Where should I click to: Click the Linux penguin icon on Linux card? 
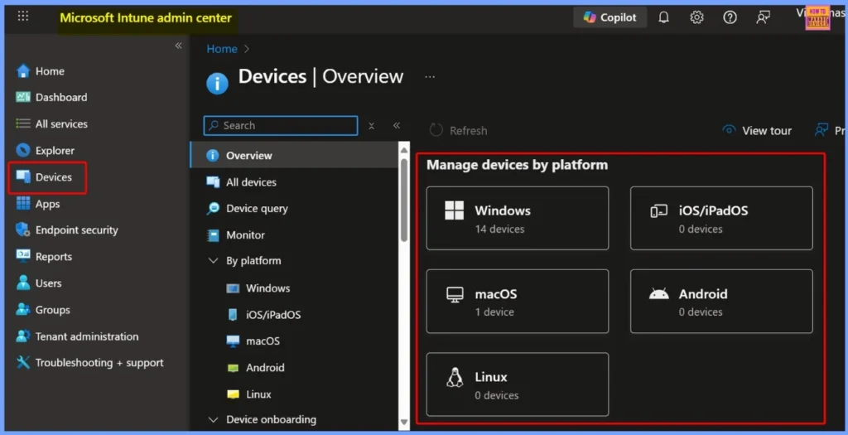pyautogui.click(x=455, y=377)
